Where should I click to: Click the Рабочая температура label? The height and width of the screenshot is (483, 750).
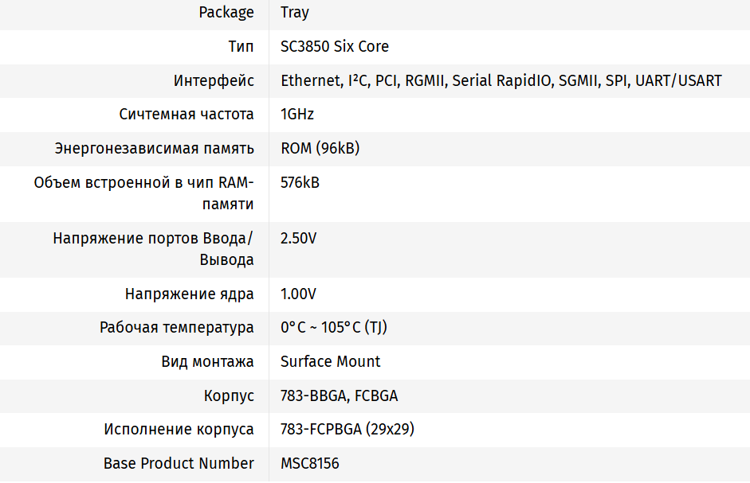[x=177, y=328]
